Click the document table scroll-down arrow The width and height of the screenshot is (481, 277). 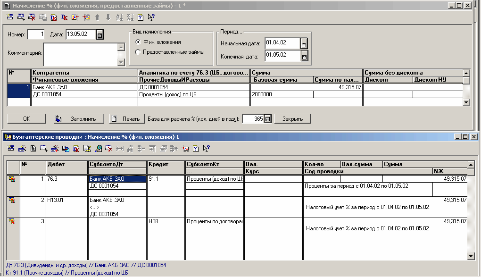coord(466,102)
